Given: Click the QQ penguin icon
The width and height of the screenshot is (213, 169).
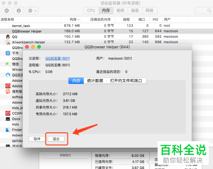Looking at the screenshot, I should 8,37.
